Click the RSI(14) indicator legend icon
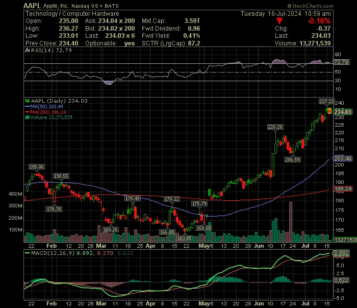 [27, 50]
